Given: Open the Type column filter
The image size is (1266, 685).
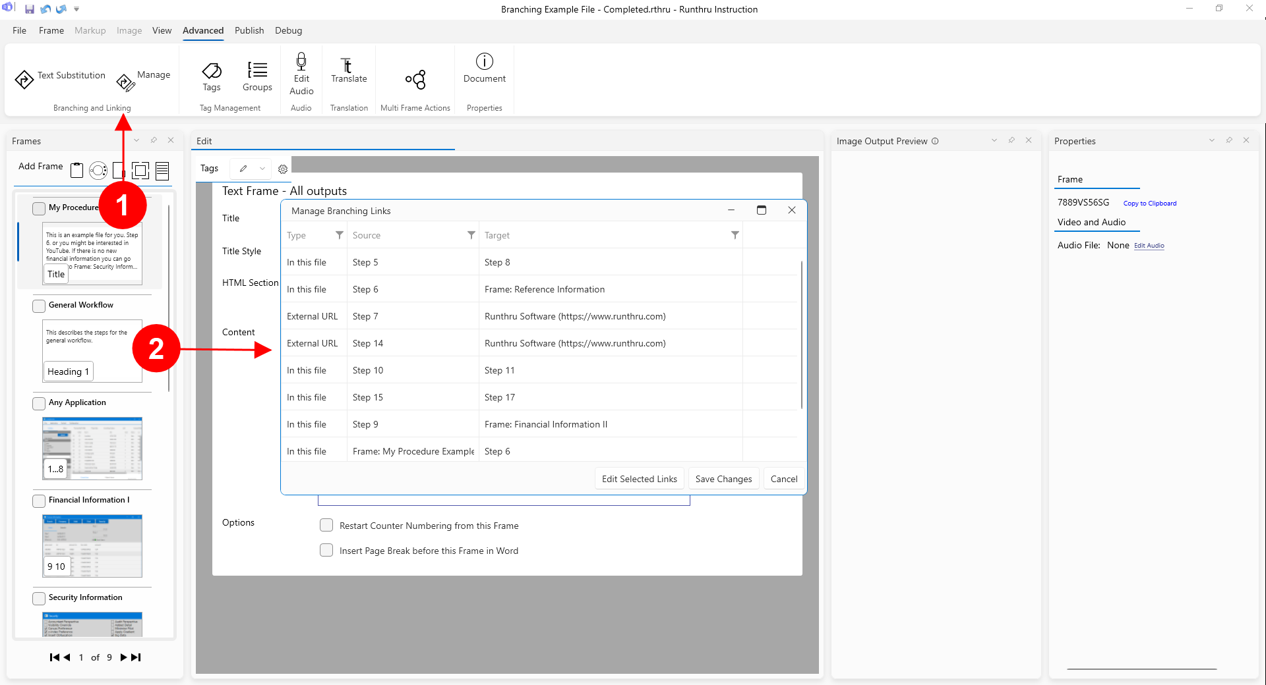Looking at the screenshot, I should 339,235.
